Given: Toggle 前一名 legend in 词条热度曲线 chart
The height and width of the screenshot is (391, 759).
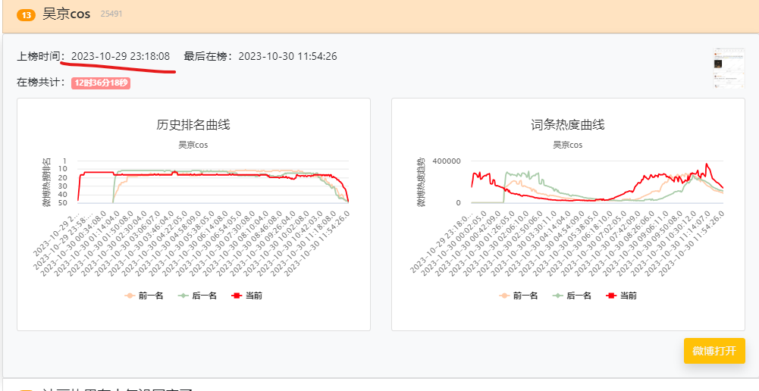Looking at the screenshot, I should pos(518,296).
